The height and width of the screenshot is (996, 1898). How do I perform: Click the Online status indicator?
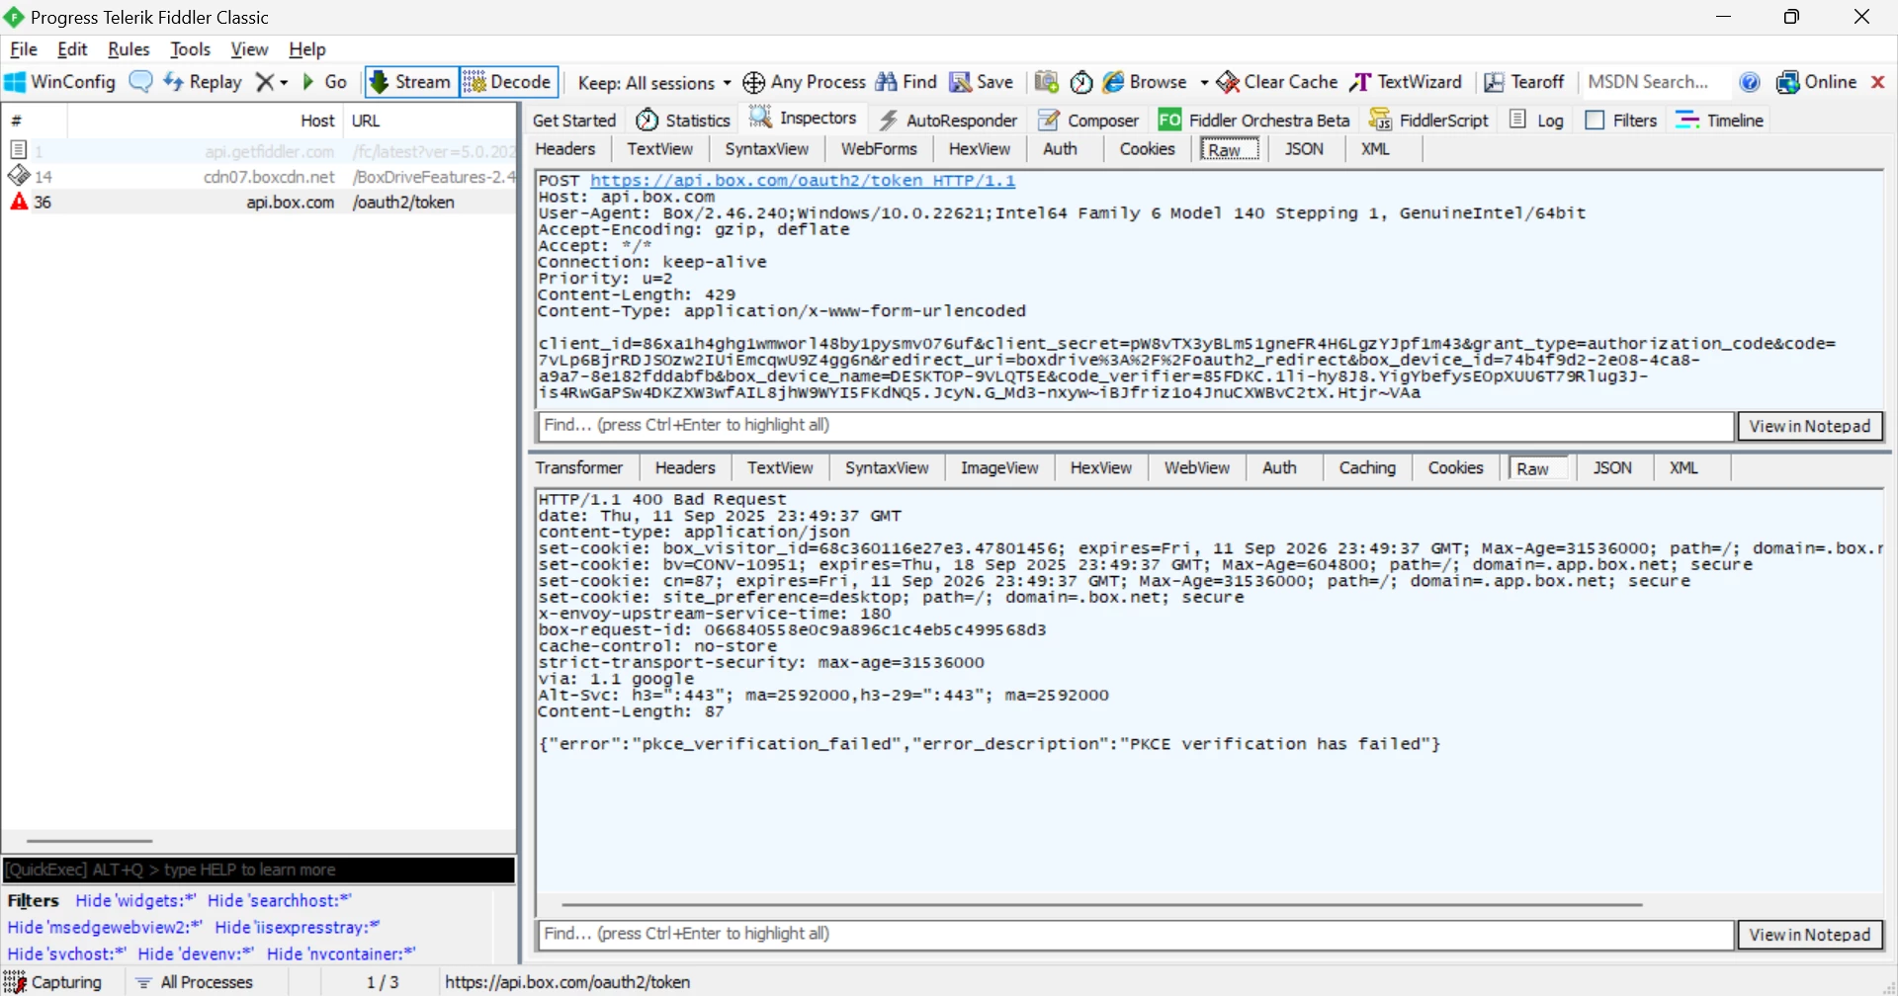click(x=1817, y=82)
